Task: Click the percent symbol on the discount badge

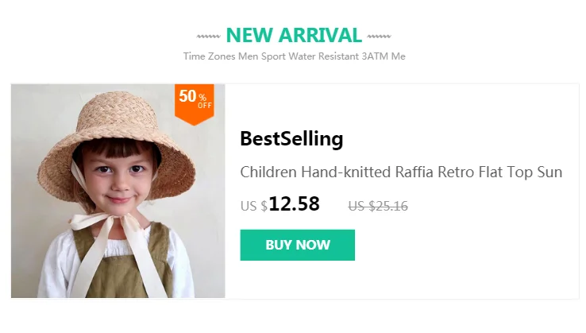Action: point(203,97)
